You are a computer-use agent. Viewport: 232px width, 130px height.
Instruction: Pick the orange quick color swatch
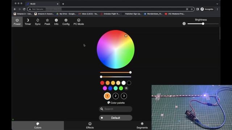pos(108,83)
